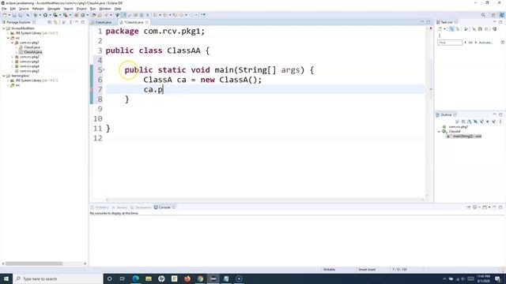Image resolution: width=506 pixels, height=284 pixels.
Task: Select ClassA.java in Package Explorer
Action: coord(32,47)
